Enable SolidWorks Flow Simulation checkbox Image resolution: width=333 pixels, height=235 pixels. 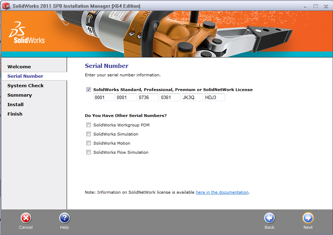88,152
